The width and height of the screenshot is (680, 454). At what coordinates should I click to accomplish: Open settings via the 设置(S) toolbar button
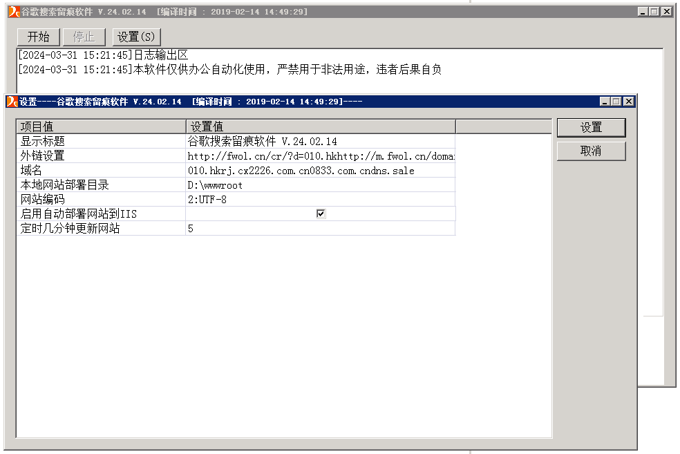tap(136, 36)
